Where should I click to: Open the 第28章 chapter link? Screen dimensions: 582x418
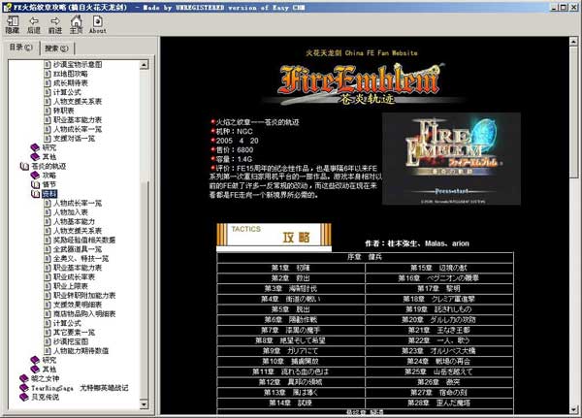[x=438, y=402]
